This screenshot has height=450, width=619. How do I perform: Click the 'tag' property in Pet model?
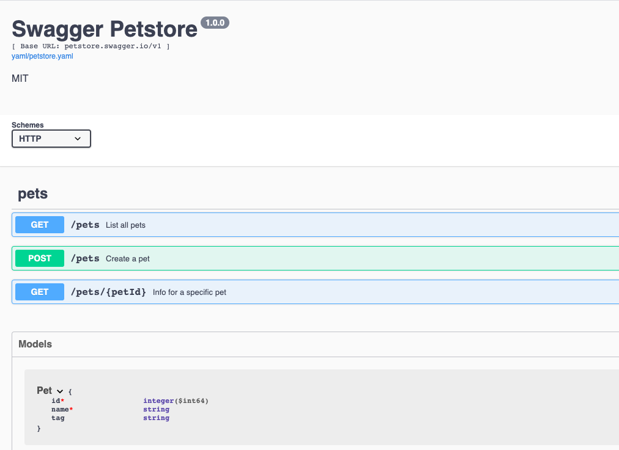coord(57,418)
